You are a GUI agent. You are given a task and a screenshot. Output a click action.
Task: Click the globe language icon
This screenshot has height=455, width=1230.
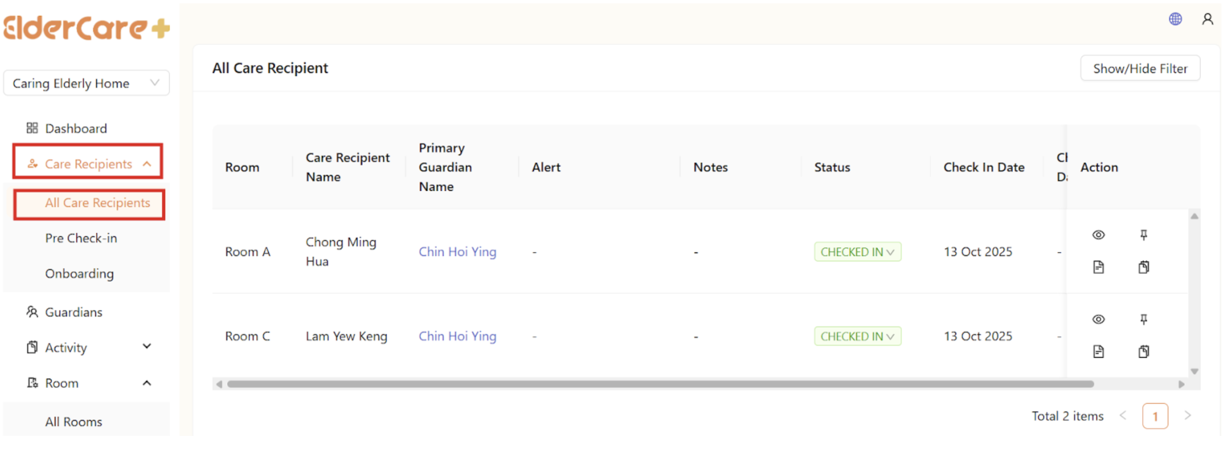(1175, 19)
